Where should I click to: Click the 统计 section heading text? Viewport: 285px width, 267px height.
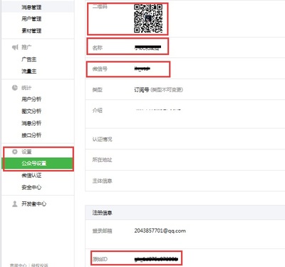tap(26, 88)
